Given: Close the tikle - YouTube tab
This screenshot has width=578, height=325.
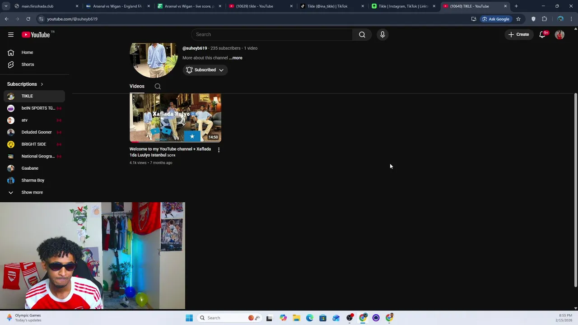Looking at the screenshot, I should pyautogui.click(x=291, y=6).
